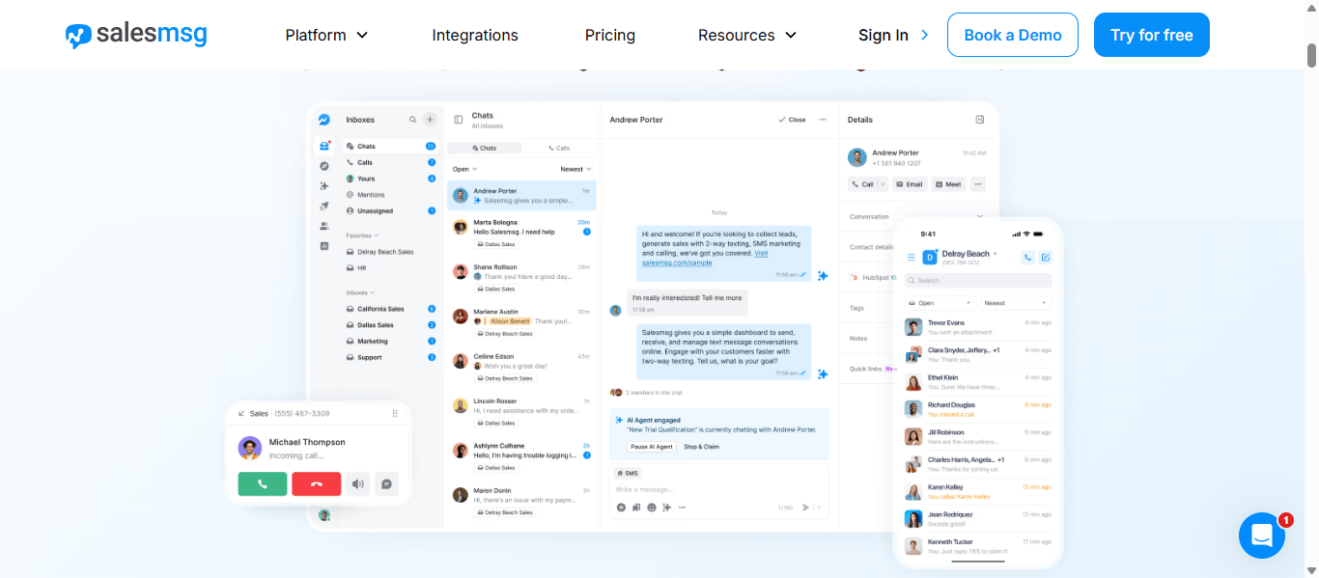Click the sparkle AI icon in left rail
This screenshot has width=1319, height=578.
pos(324,185)
